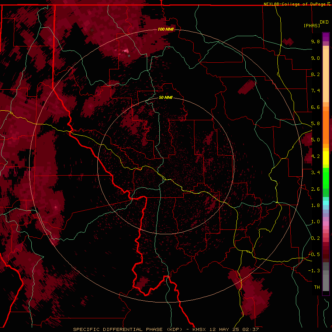Viewport: 332px width, 332px height.
Task: Click the 0.2 scale value
Action: coord(315,238)
